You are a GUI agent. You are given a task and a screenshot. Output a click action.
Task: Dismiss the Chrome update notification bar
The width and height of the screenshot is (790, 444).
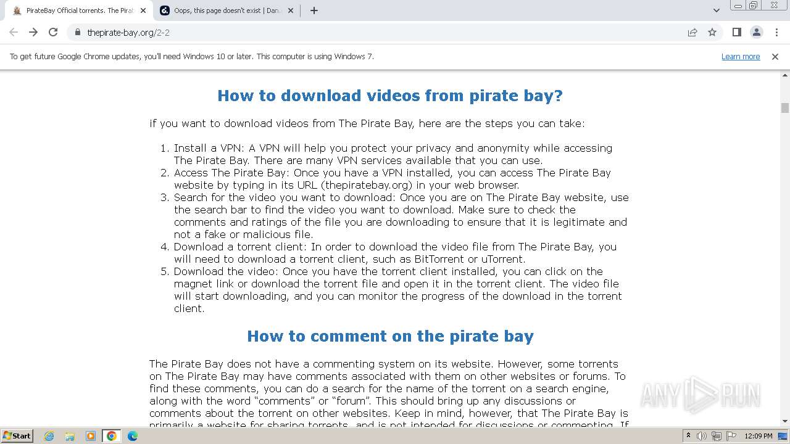(775, 56)
